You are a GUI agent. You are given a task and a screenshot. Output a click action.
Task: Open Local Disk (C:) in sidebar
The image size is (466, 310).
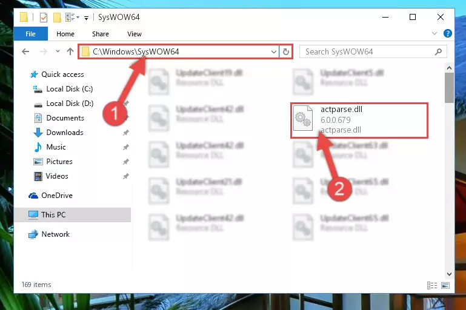pos(70,89)
